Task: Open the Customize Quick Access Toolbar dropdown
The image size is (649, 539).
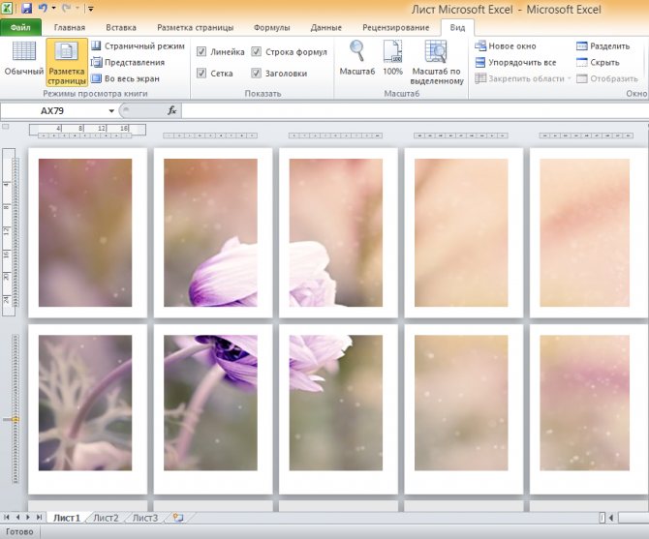Action: [91, 9]
